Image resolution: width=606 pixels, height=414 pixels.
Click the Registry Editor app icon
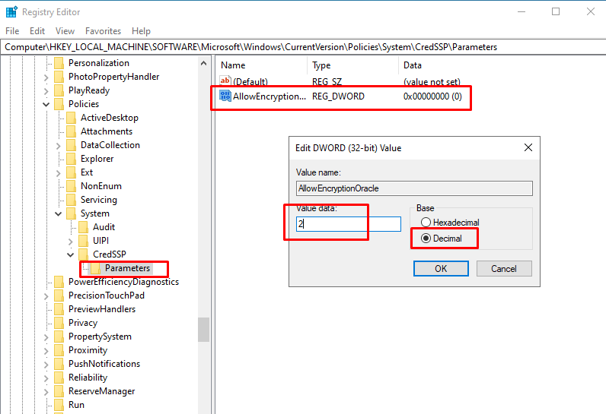coord(11,12)
